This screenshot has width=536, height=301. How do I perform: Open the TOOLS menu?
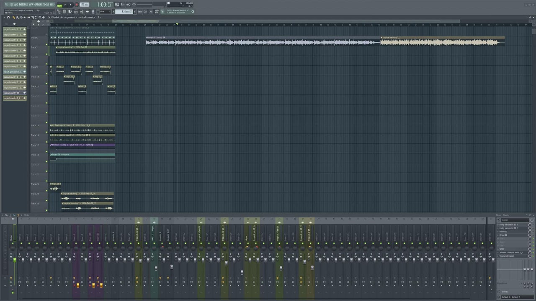[46, 5]
